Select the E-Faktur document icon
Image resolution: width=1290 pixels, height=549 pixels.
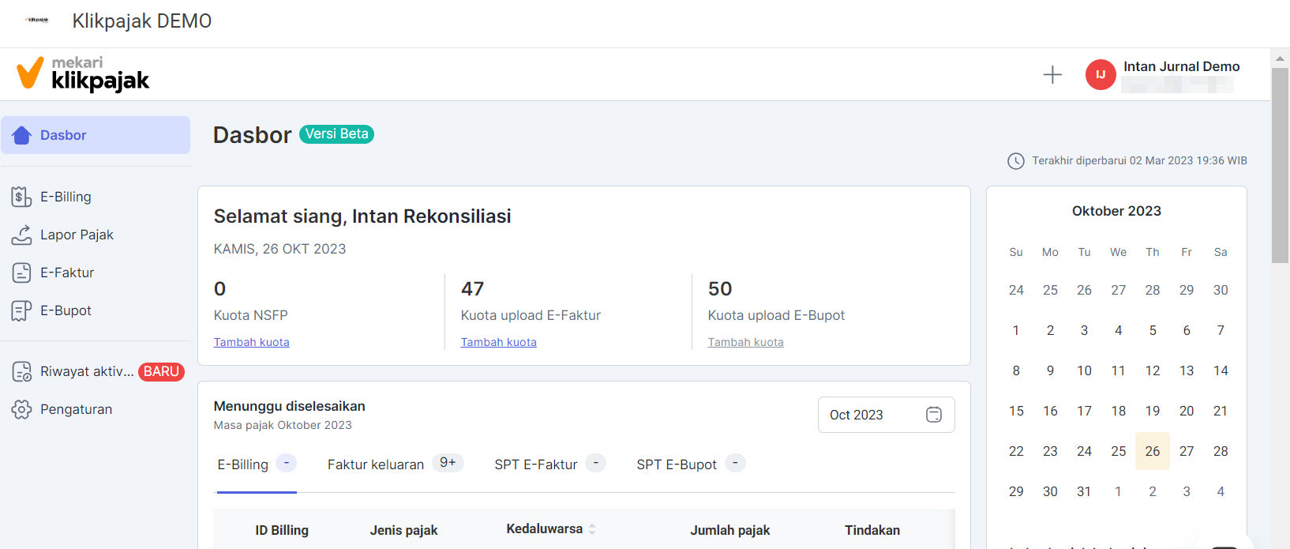click(21, 273)
